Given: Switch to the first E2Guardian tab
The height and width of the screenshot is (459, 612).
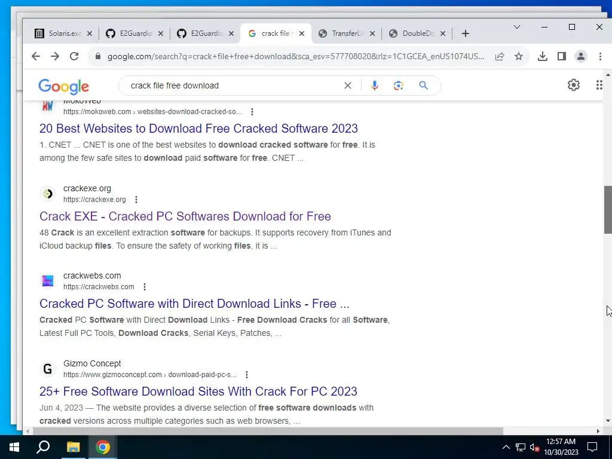Looking at the screenshot, I should [134, 33].
